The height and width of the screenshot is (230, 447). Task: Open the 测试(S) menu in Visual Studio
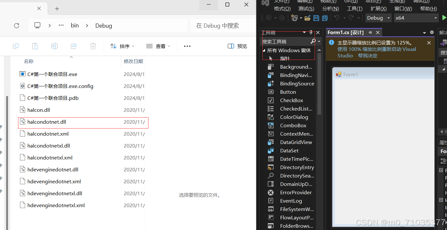tap(306, 9)
